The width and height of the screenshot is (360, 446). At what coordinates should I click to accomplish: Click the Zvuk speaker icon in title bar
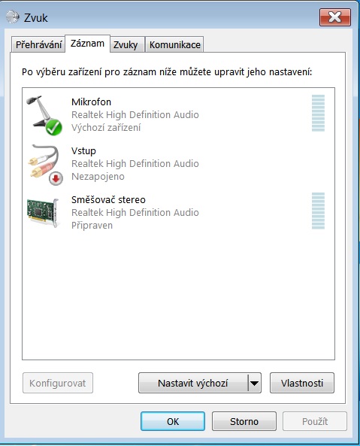tap(13, 17)
